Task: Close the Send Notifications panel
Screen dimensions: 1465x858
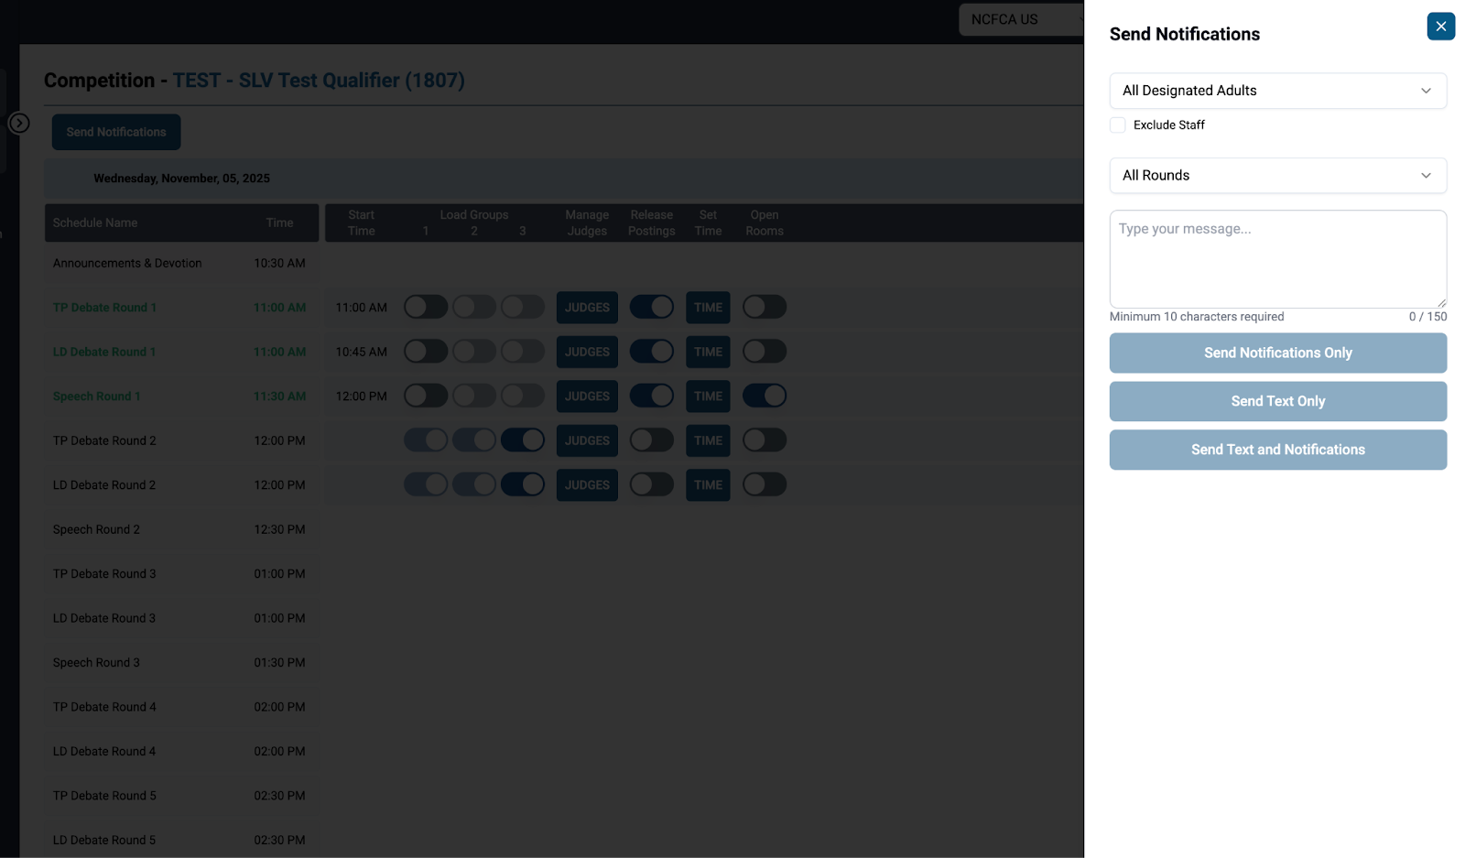Action: tap(1440, 27)
